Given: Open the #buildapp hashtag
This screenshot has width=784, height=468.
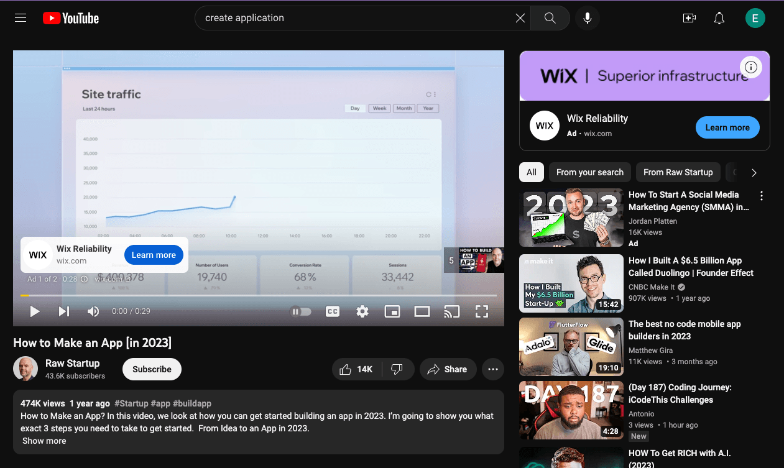Looking at the screenshot, I should click(x=192, y=403).
